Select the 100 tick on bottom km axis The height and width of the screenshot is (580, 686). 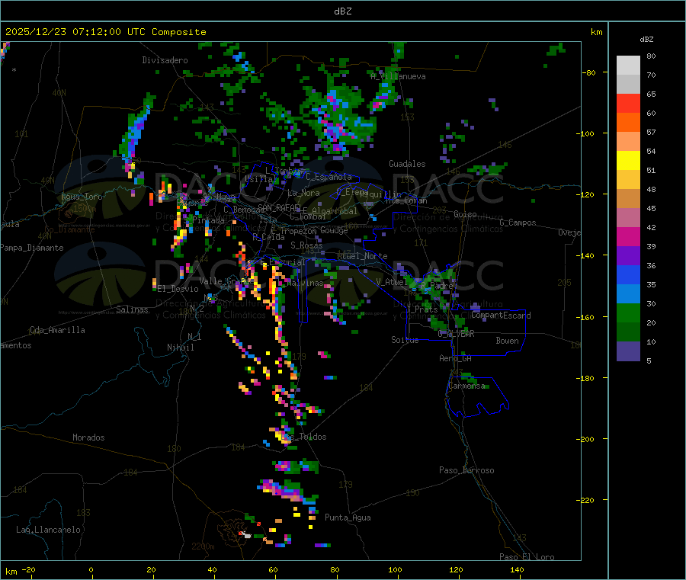(x=395, y=570)
